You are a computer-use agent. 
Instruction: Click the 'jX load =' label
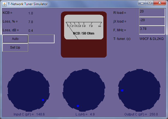pos(120,21)
